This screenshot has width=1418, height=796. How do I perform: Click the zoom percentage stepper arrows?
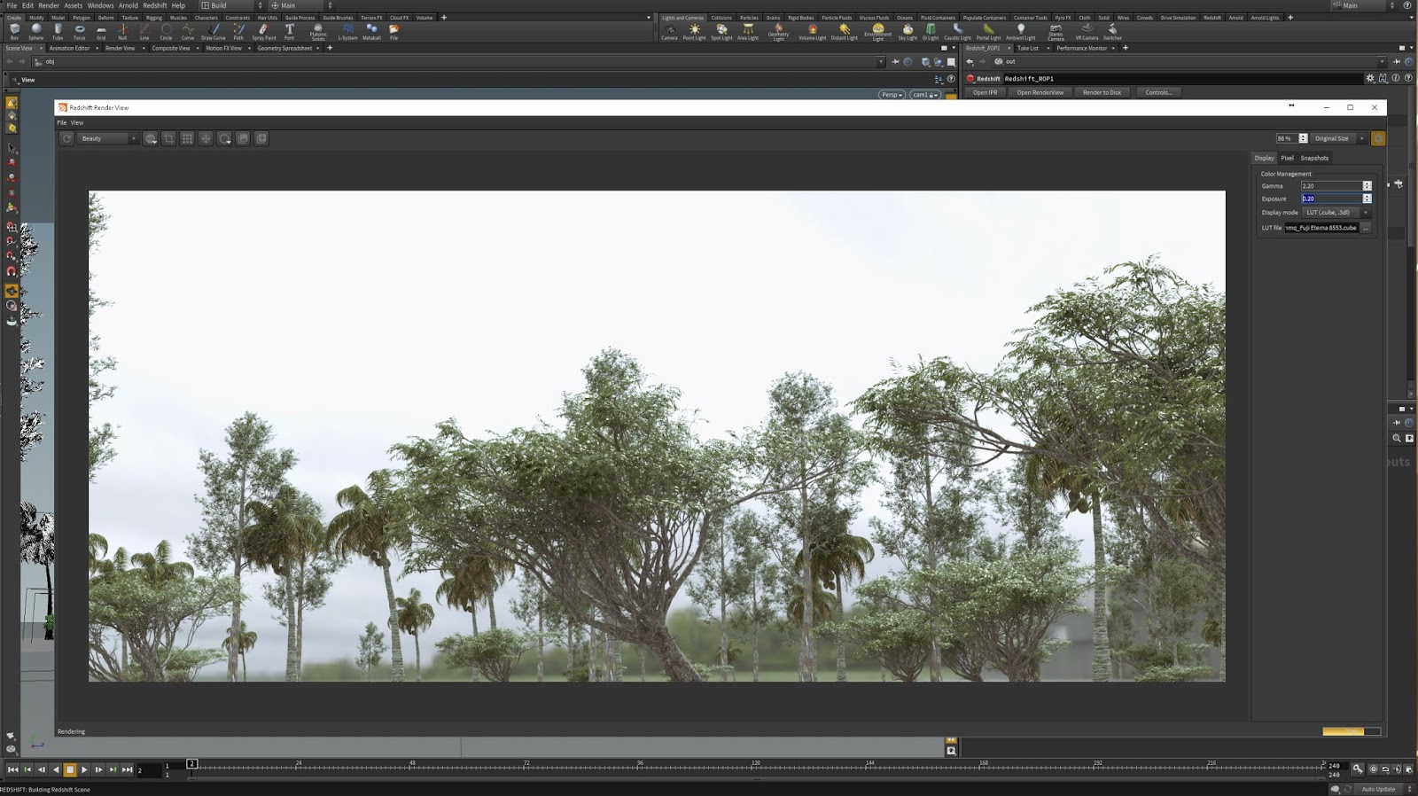[1303, 138]
